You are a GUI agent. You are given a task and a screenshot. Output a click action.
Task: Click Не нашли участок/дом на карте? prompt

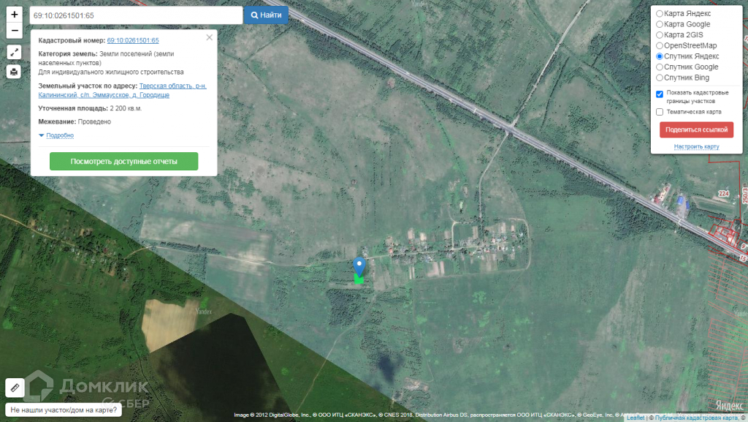64,410
